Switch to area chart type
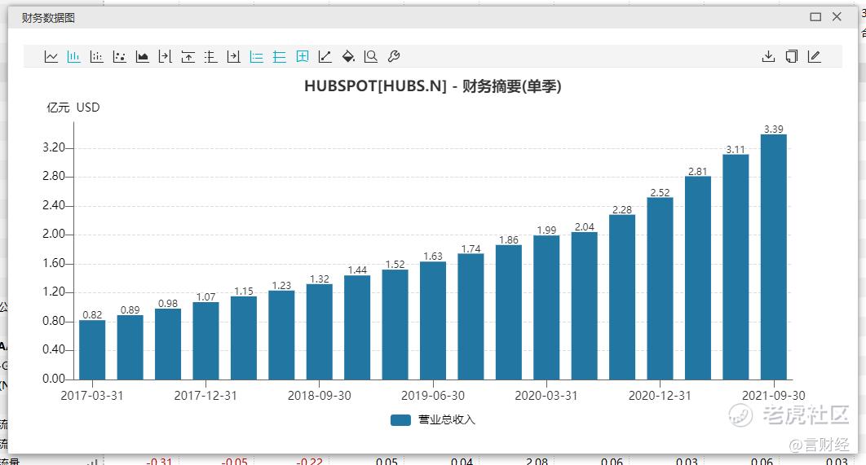This screenshot has width=866, height=465. click(x=143, y=56)
